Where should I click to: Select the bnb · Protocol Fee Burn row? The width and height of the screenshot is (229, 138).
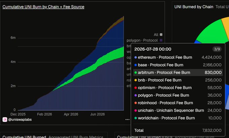178,80
